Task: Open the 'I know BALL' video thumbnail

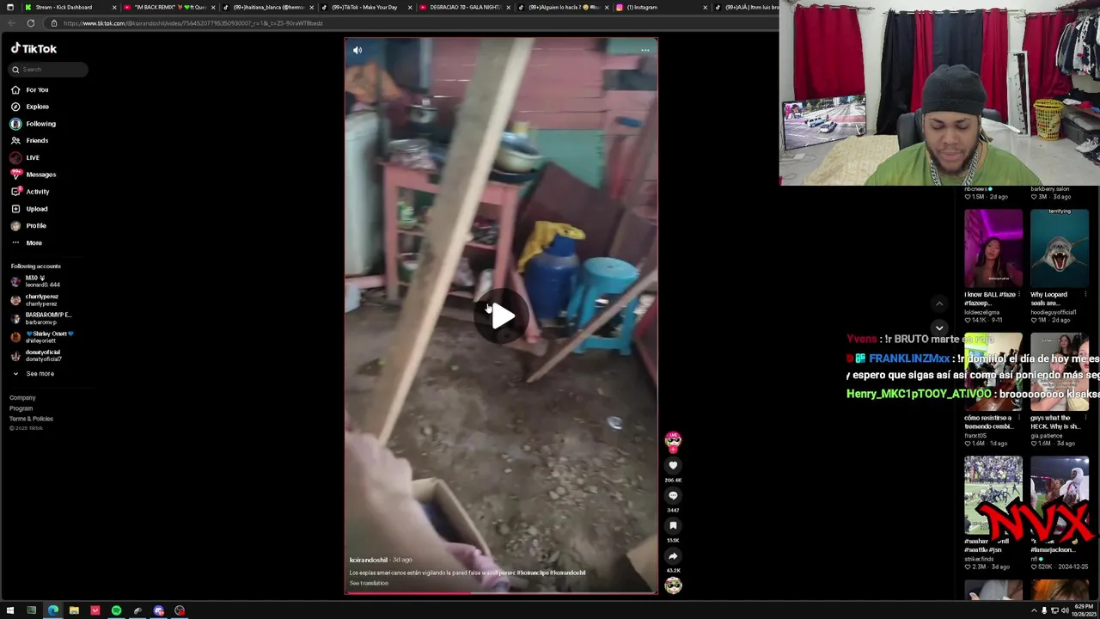Action: click(x=993, y=248)
